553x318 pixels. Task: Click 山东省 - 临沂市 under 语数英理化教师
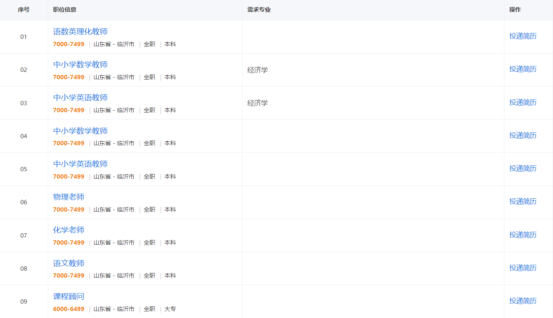click(x=114, y=44)
